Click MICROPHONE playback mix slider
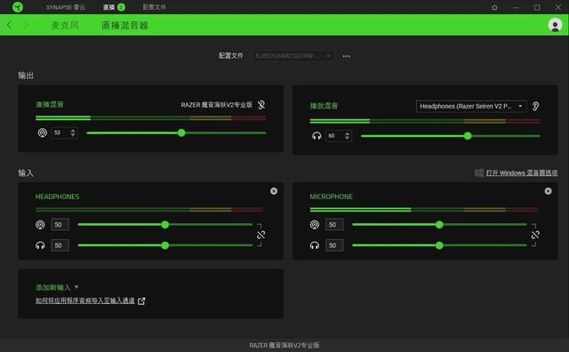569x352 pixels. 439,245
